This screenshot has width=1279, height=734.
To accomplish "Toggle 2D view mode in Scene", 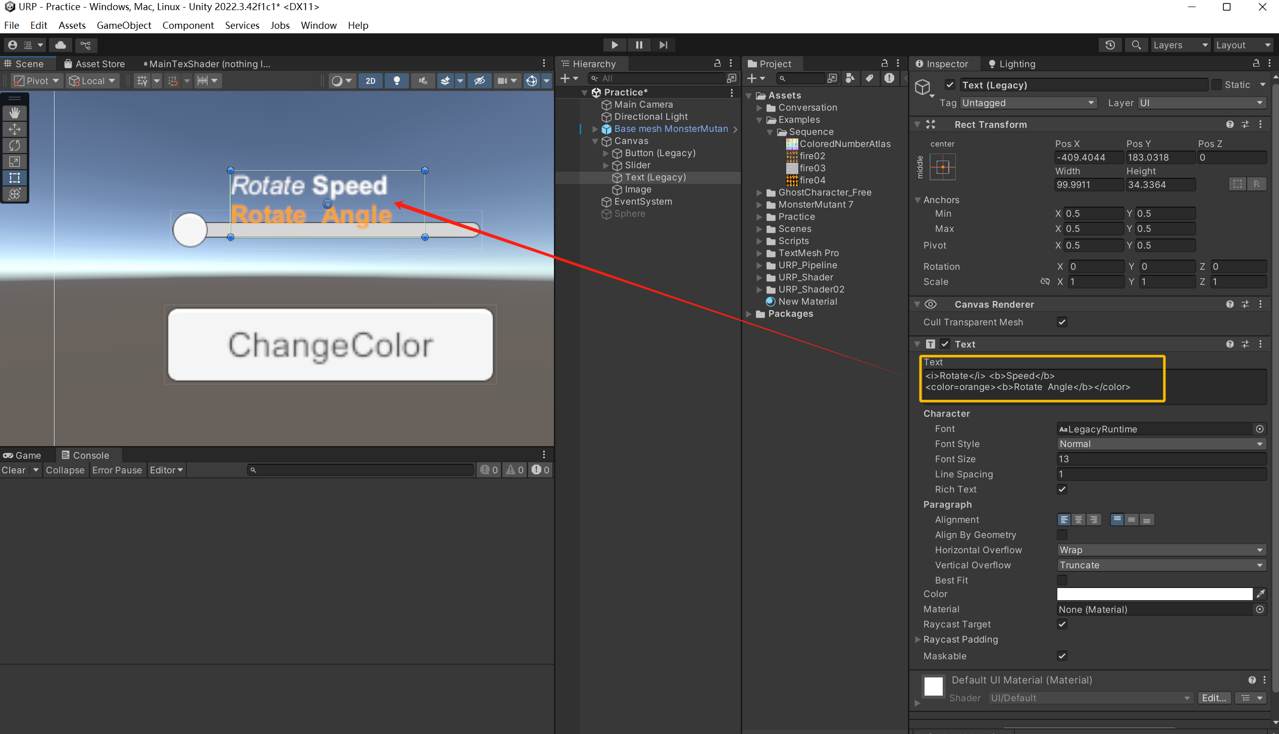I will pyautogui.click(x=370, y=81).
